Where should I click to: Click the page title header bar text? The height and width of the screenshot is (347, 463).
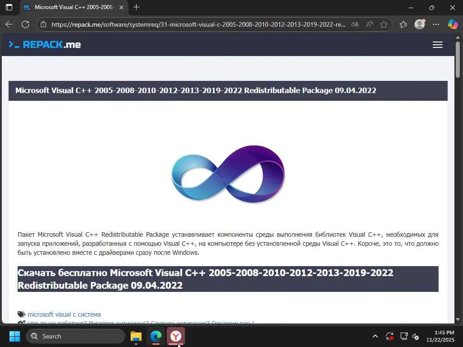[196, 90]
